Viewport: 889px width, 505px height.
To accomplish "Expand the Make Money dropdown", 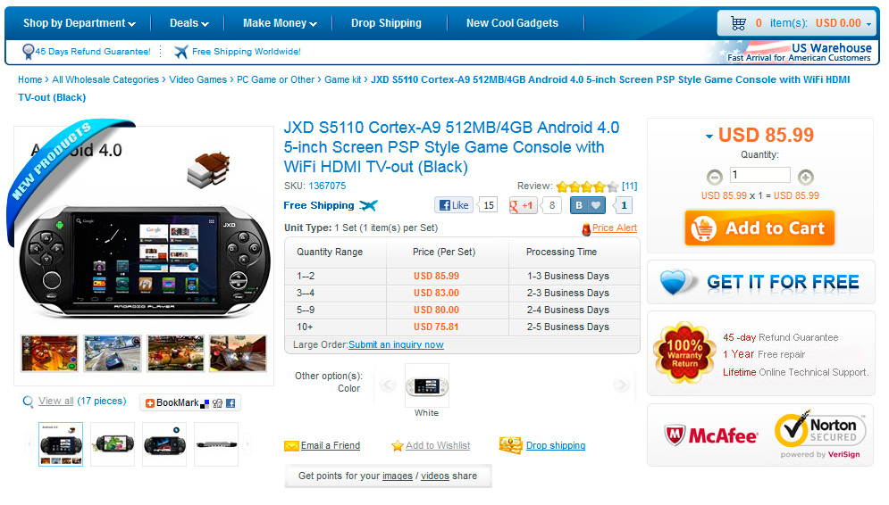I will click(280, 23).
